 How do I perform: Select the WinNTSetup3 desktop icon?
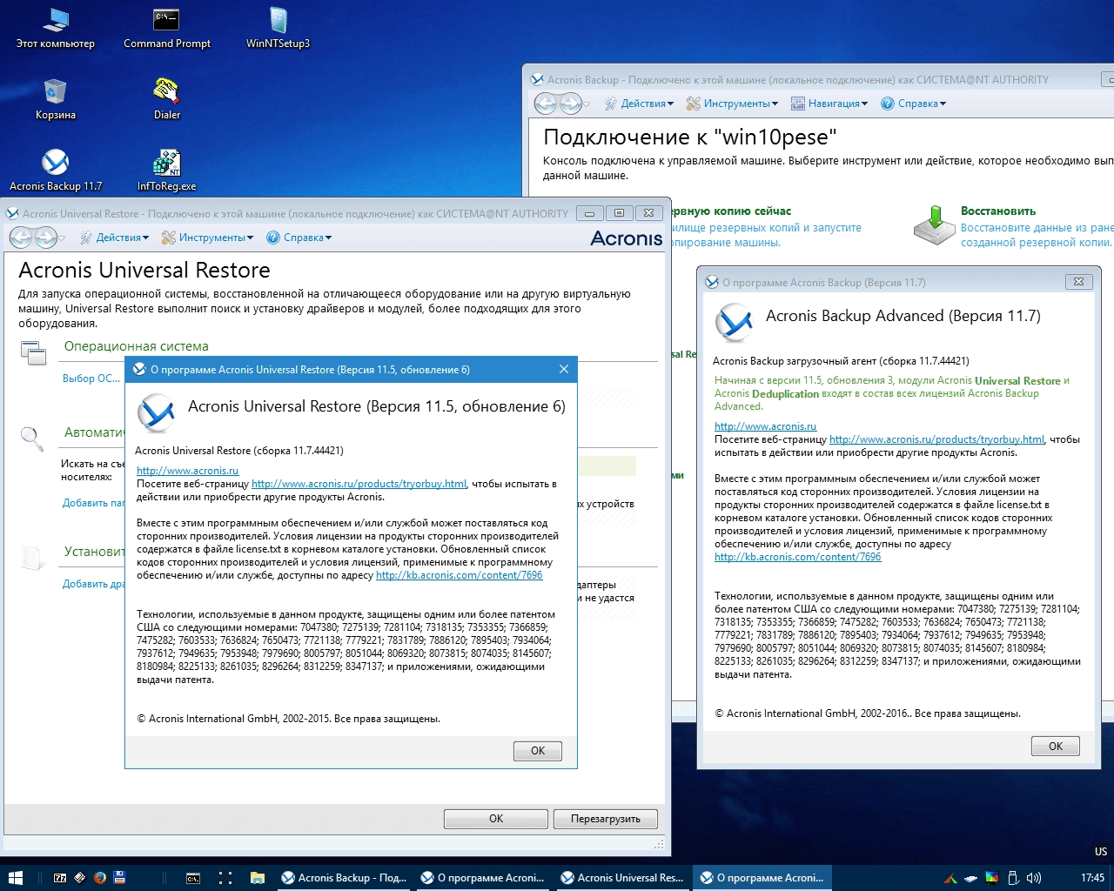278,28
